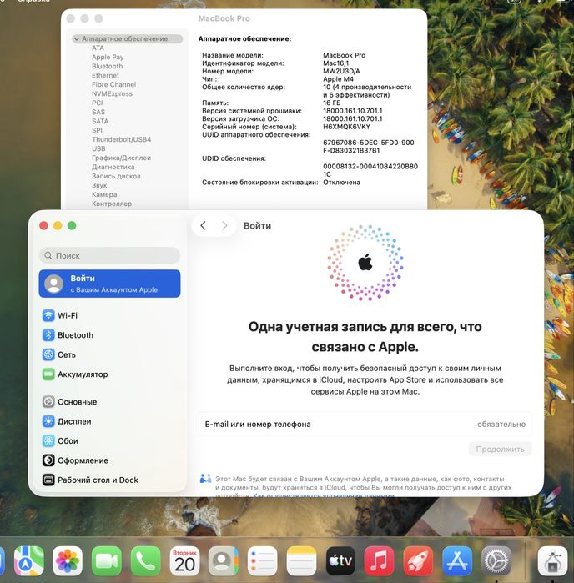
Task: Select Сеть in Settings sidebar
Action: pyautogui.click(x=109, y=354)
